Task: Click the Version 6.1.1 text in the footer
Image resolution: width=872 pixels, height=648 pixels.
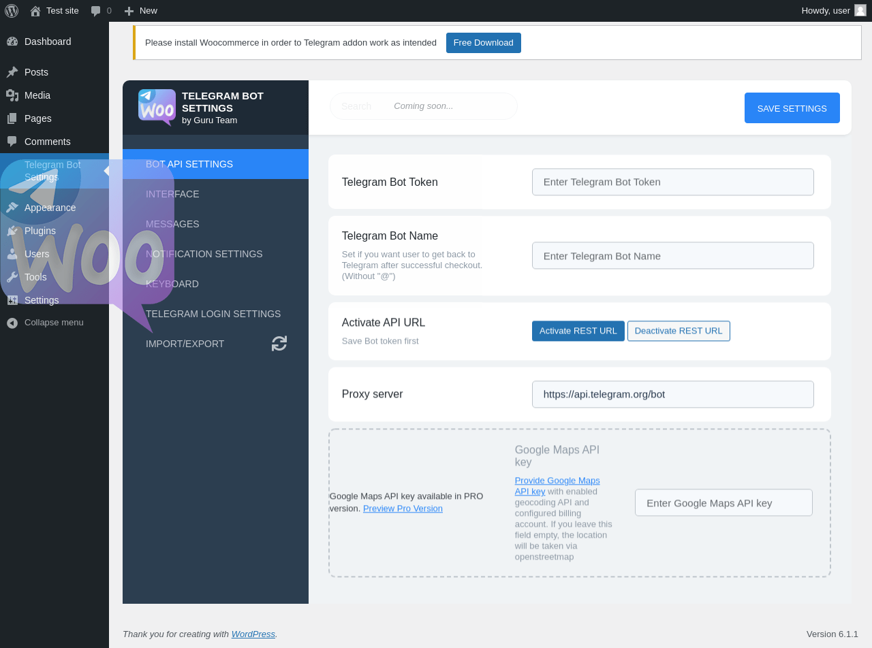Action: (832, 634)
